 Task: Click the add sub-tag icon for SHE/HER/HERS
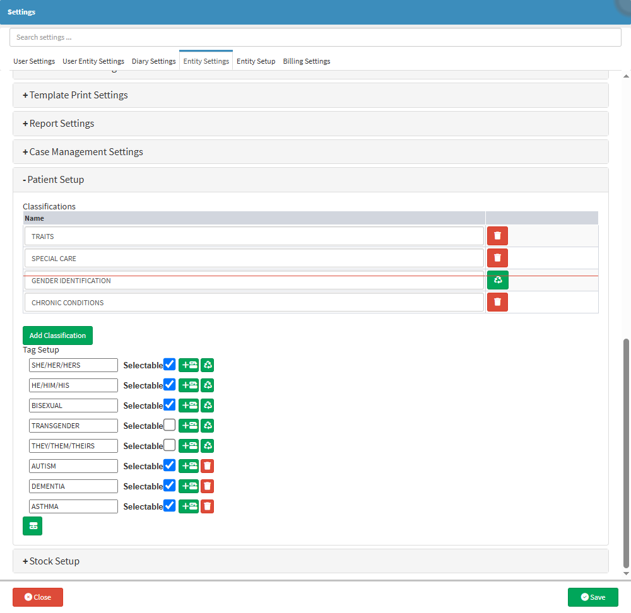(x=188, y=365)
